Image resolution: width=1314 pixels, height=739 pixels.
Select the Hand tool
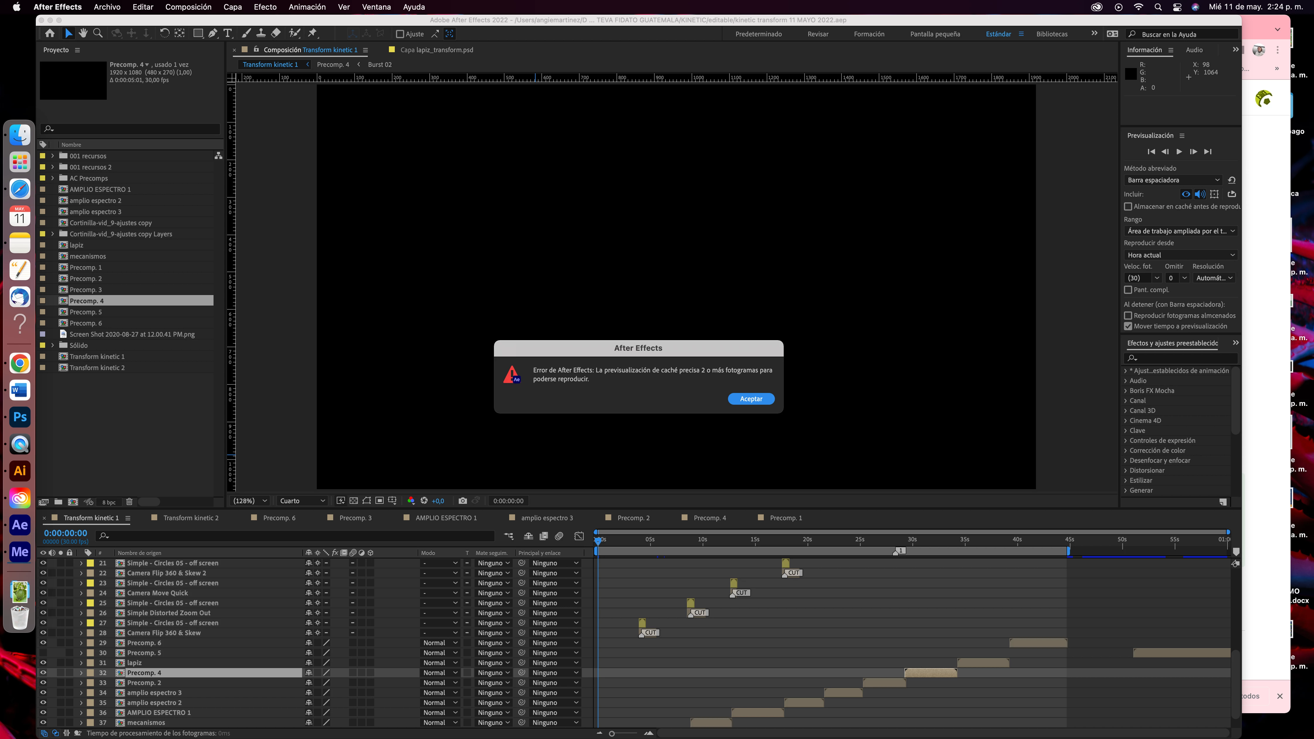click(83, 34)
